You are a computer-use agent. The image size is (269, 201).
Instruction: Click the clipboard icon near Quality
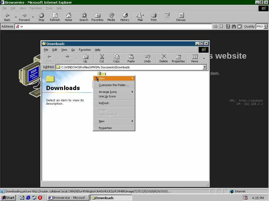point(240,26)
